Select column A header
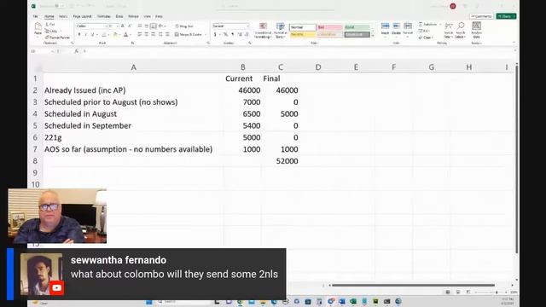546x307 pixels. 133,67
